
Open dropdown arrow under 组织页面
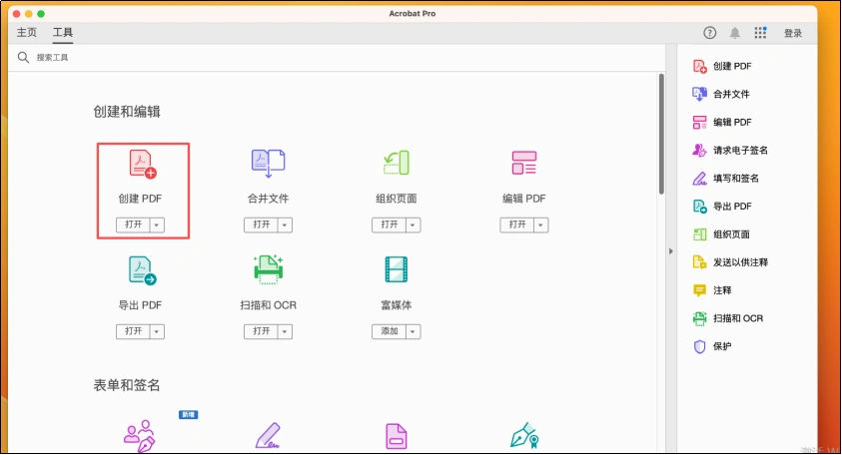(x=413, y=225)
